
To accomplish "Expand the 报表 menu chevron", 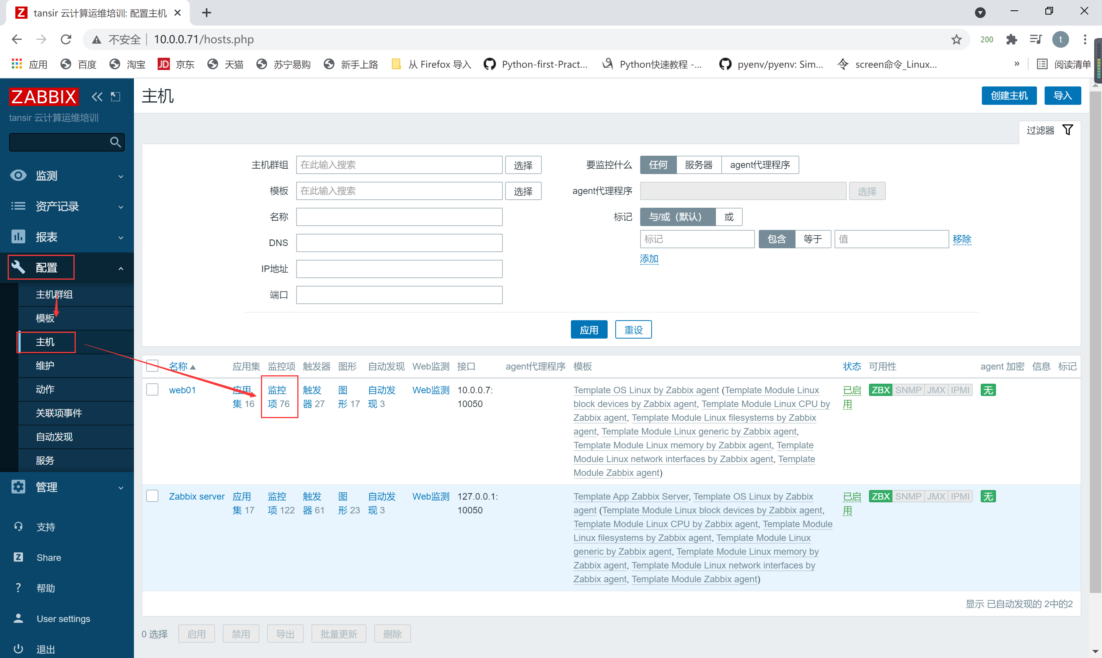I will pyautogui.click(x=121, y=238).
